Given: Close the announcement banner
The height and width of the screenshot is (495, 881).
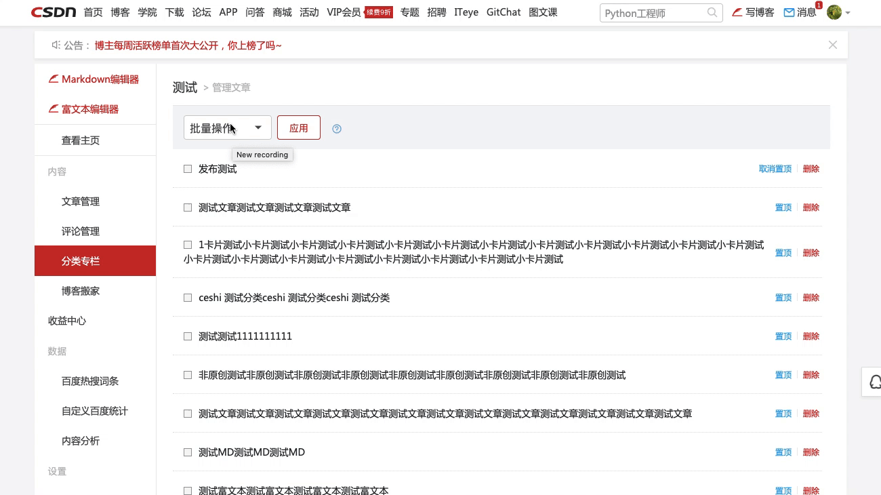Looking at the screenshot, I should [x=833, y=45].
